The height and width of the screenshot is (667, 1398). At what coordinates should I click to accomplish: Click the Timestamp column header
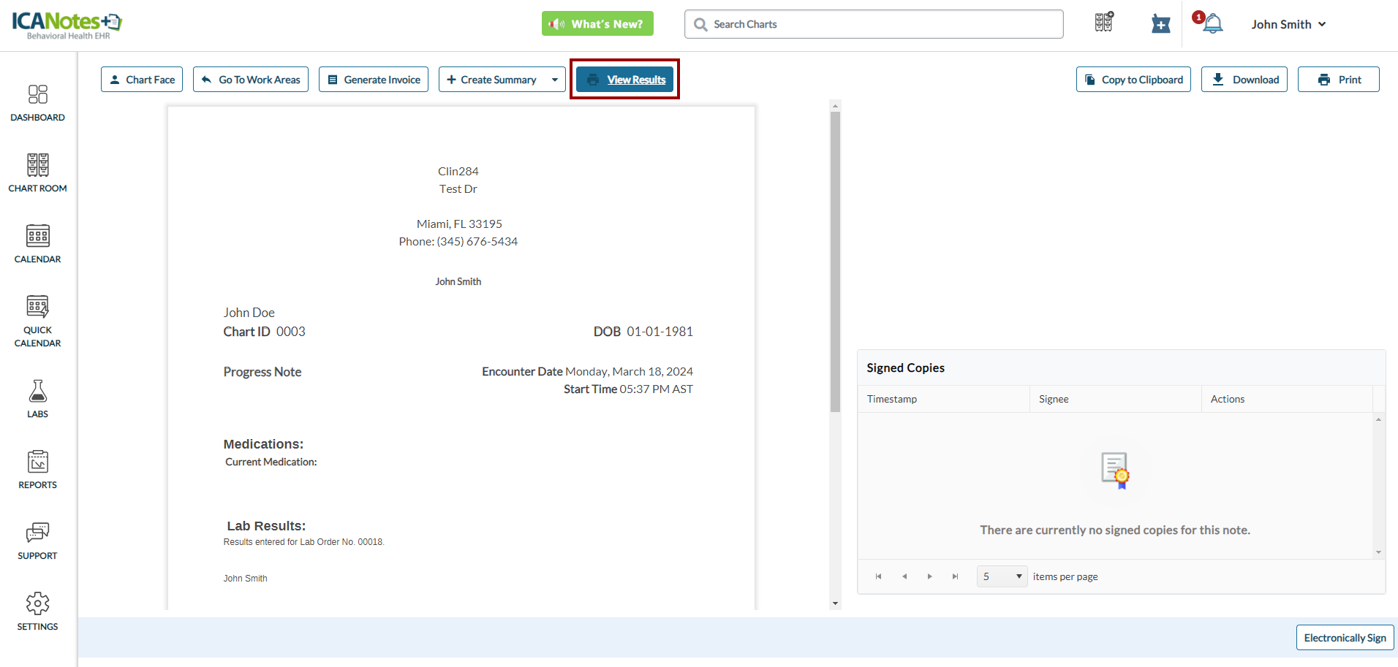click(944, 399)
